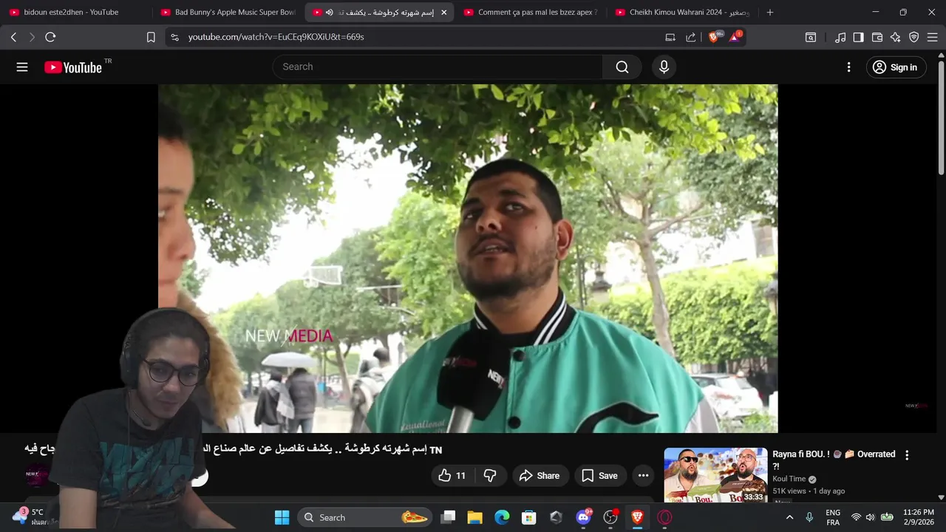Open Discord from the taskbar
Image resolution: width=946 pixels, height=532 pixels.
click(583, 517)
